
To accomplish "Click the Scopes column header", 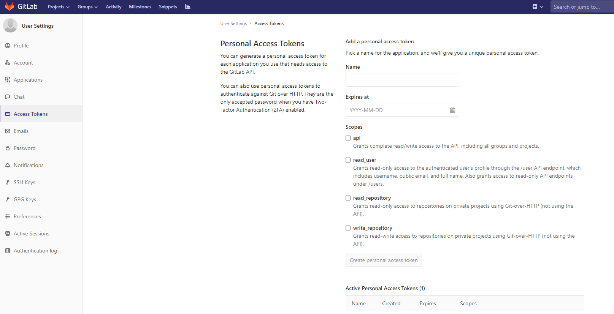I will (x=468, y=304).
